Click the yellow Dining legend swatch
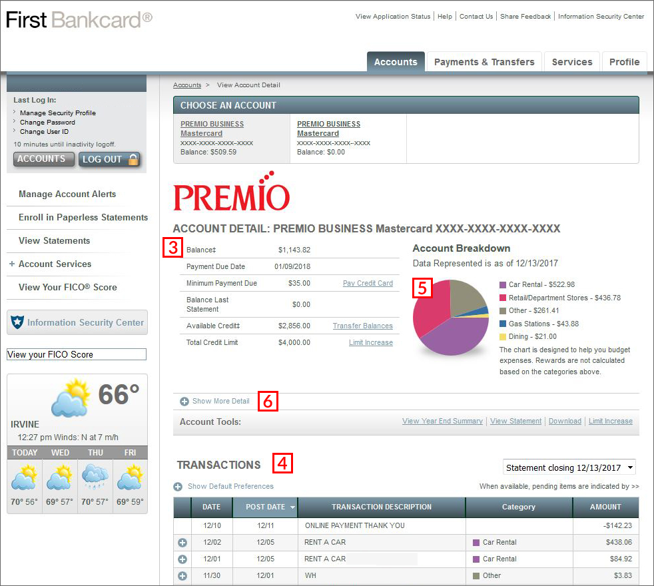 tap(503, 336)
